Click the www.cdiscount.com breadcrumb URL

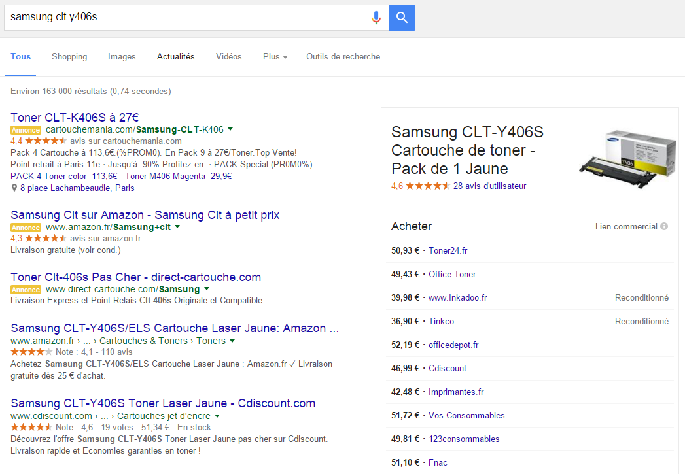(x=51, y=416)
